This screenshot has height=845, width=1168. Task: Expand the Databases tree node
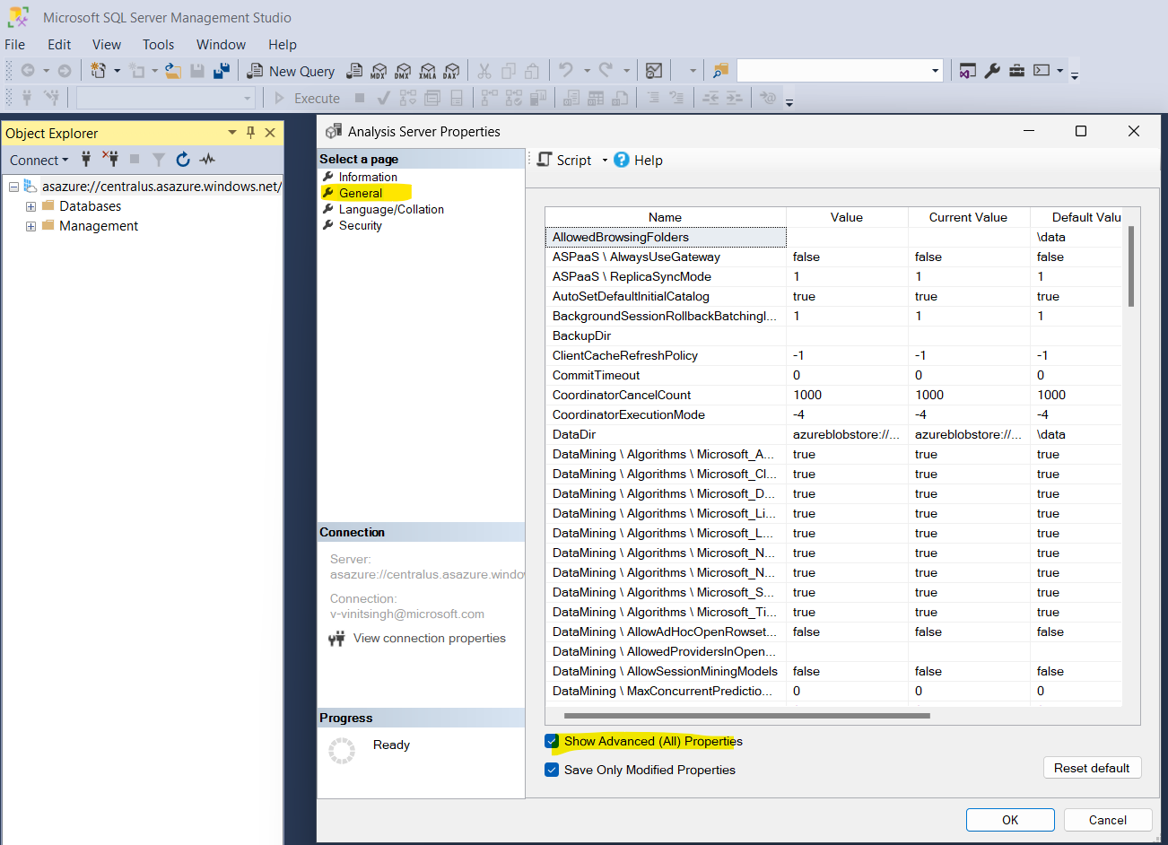(31, 206)
